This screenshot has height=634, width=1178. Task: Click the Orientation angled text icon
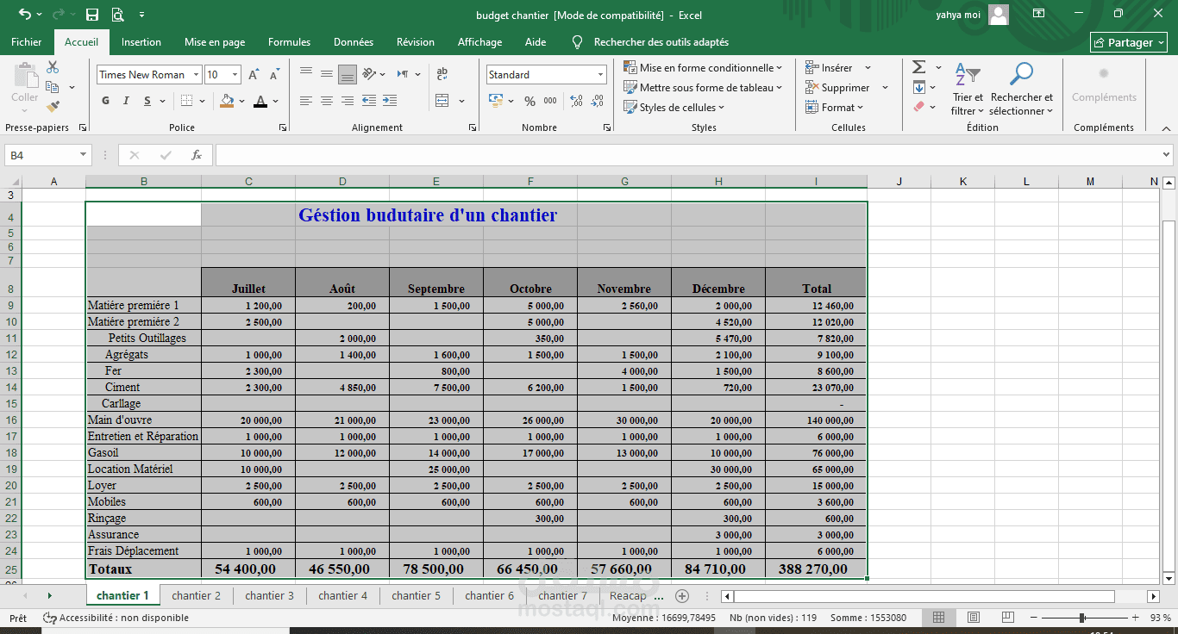[x=369, y=74]
